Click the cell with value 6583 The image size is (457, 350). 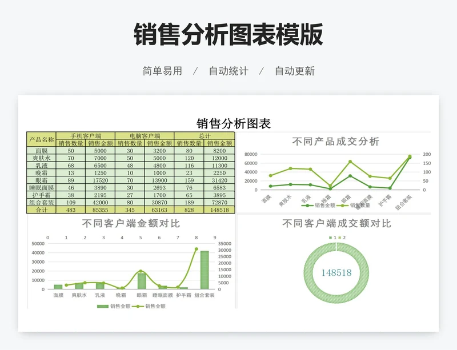point(219,188)
